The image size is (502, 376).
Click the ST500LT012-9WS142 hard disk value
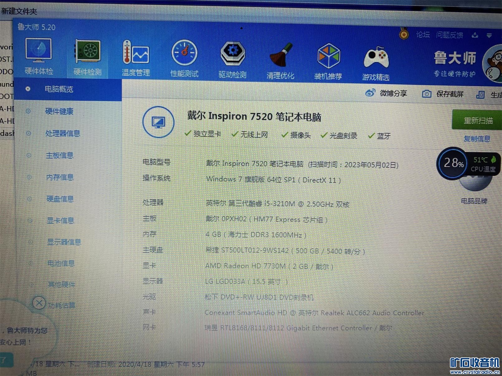pyautogui.click(x=285, y=251)
